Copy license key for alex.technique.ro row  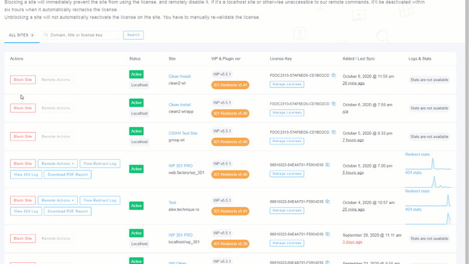(x=328, y=202)
